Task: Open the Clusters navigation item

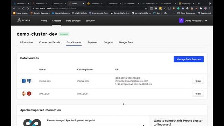Action: (57, 21)
